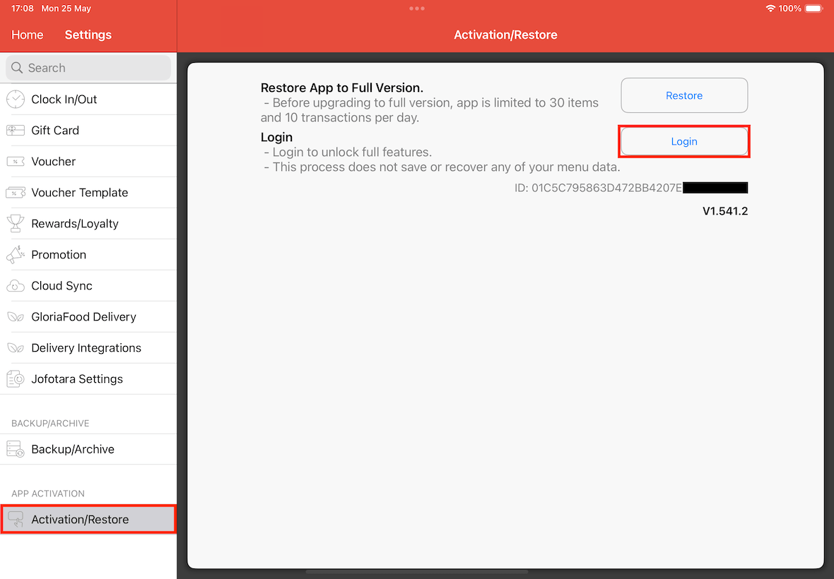834x579 pixels.
Task: Click the Restore button
Action: [x=684, y=95]
